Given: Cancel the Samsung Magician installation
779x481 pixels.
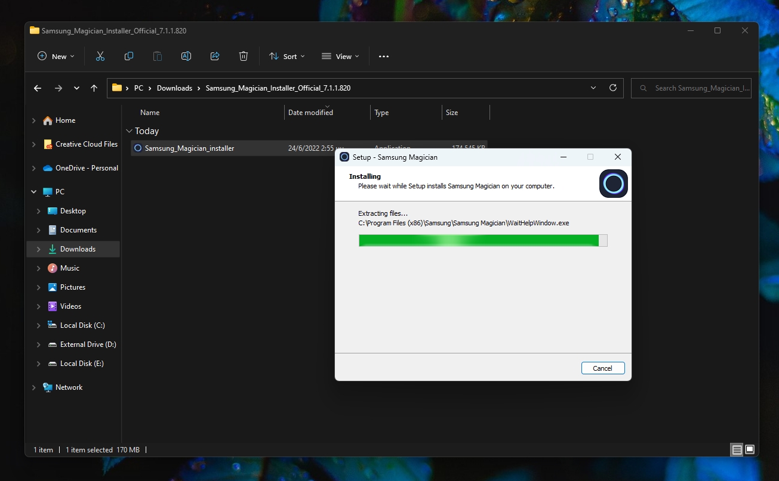Looking at the screenshot, I should tap(603, 368).
